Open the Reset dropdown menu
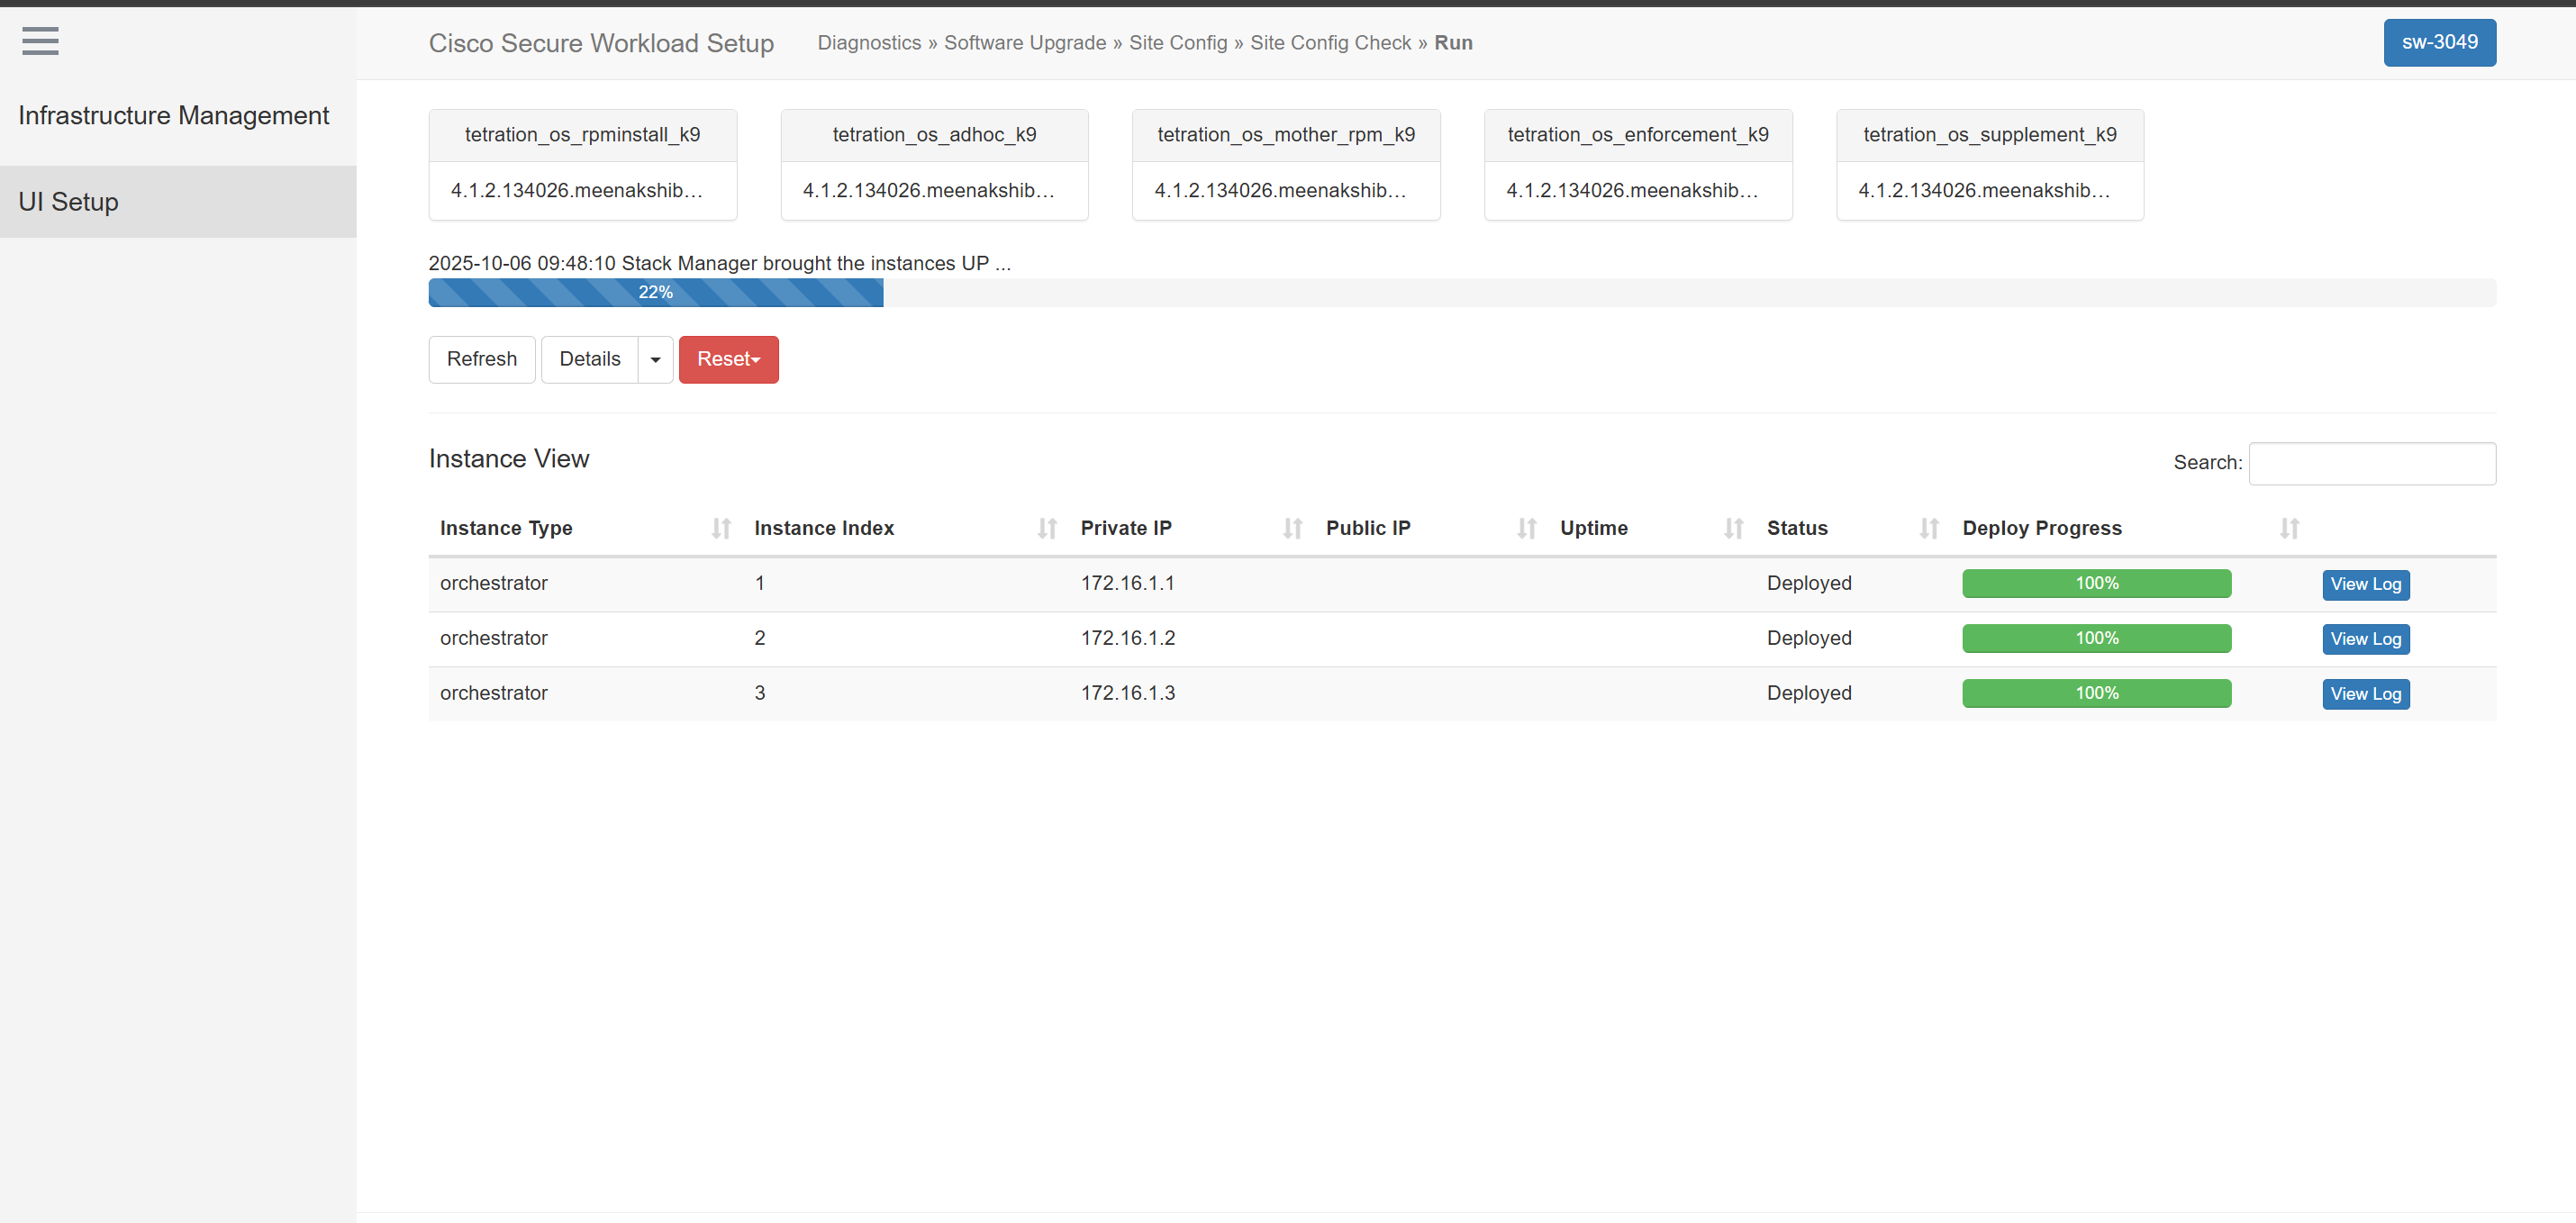Viewport: 2576px width, 1223px height. point(728,359)
